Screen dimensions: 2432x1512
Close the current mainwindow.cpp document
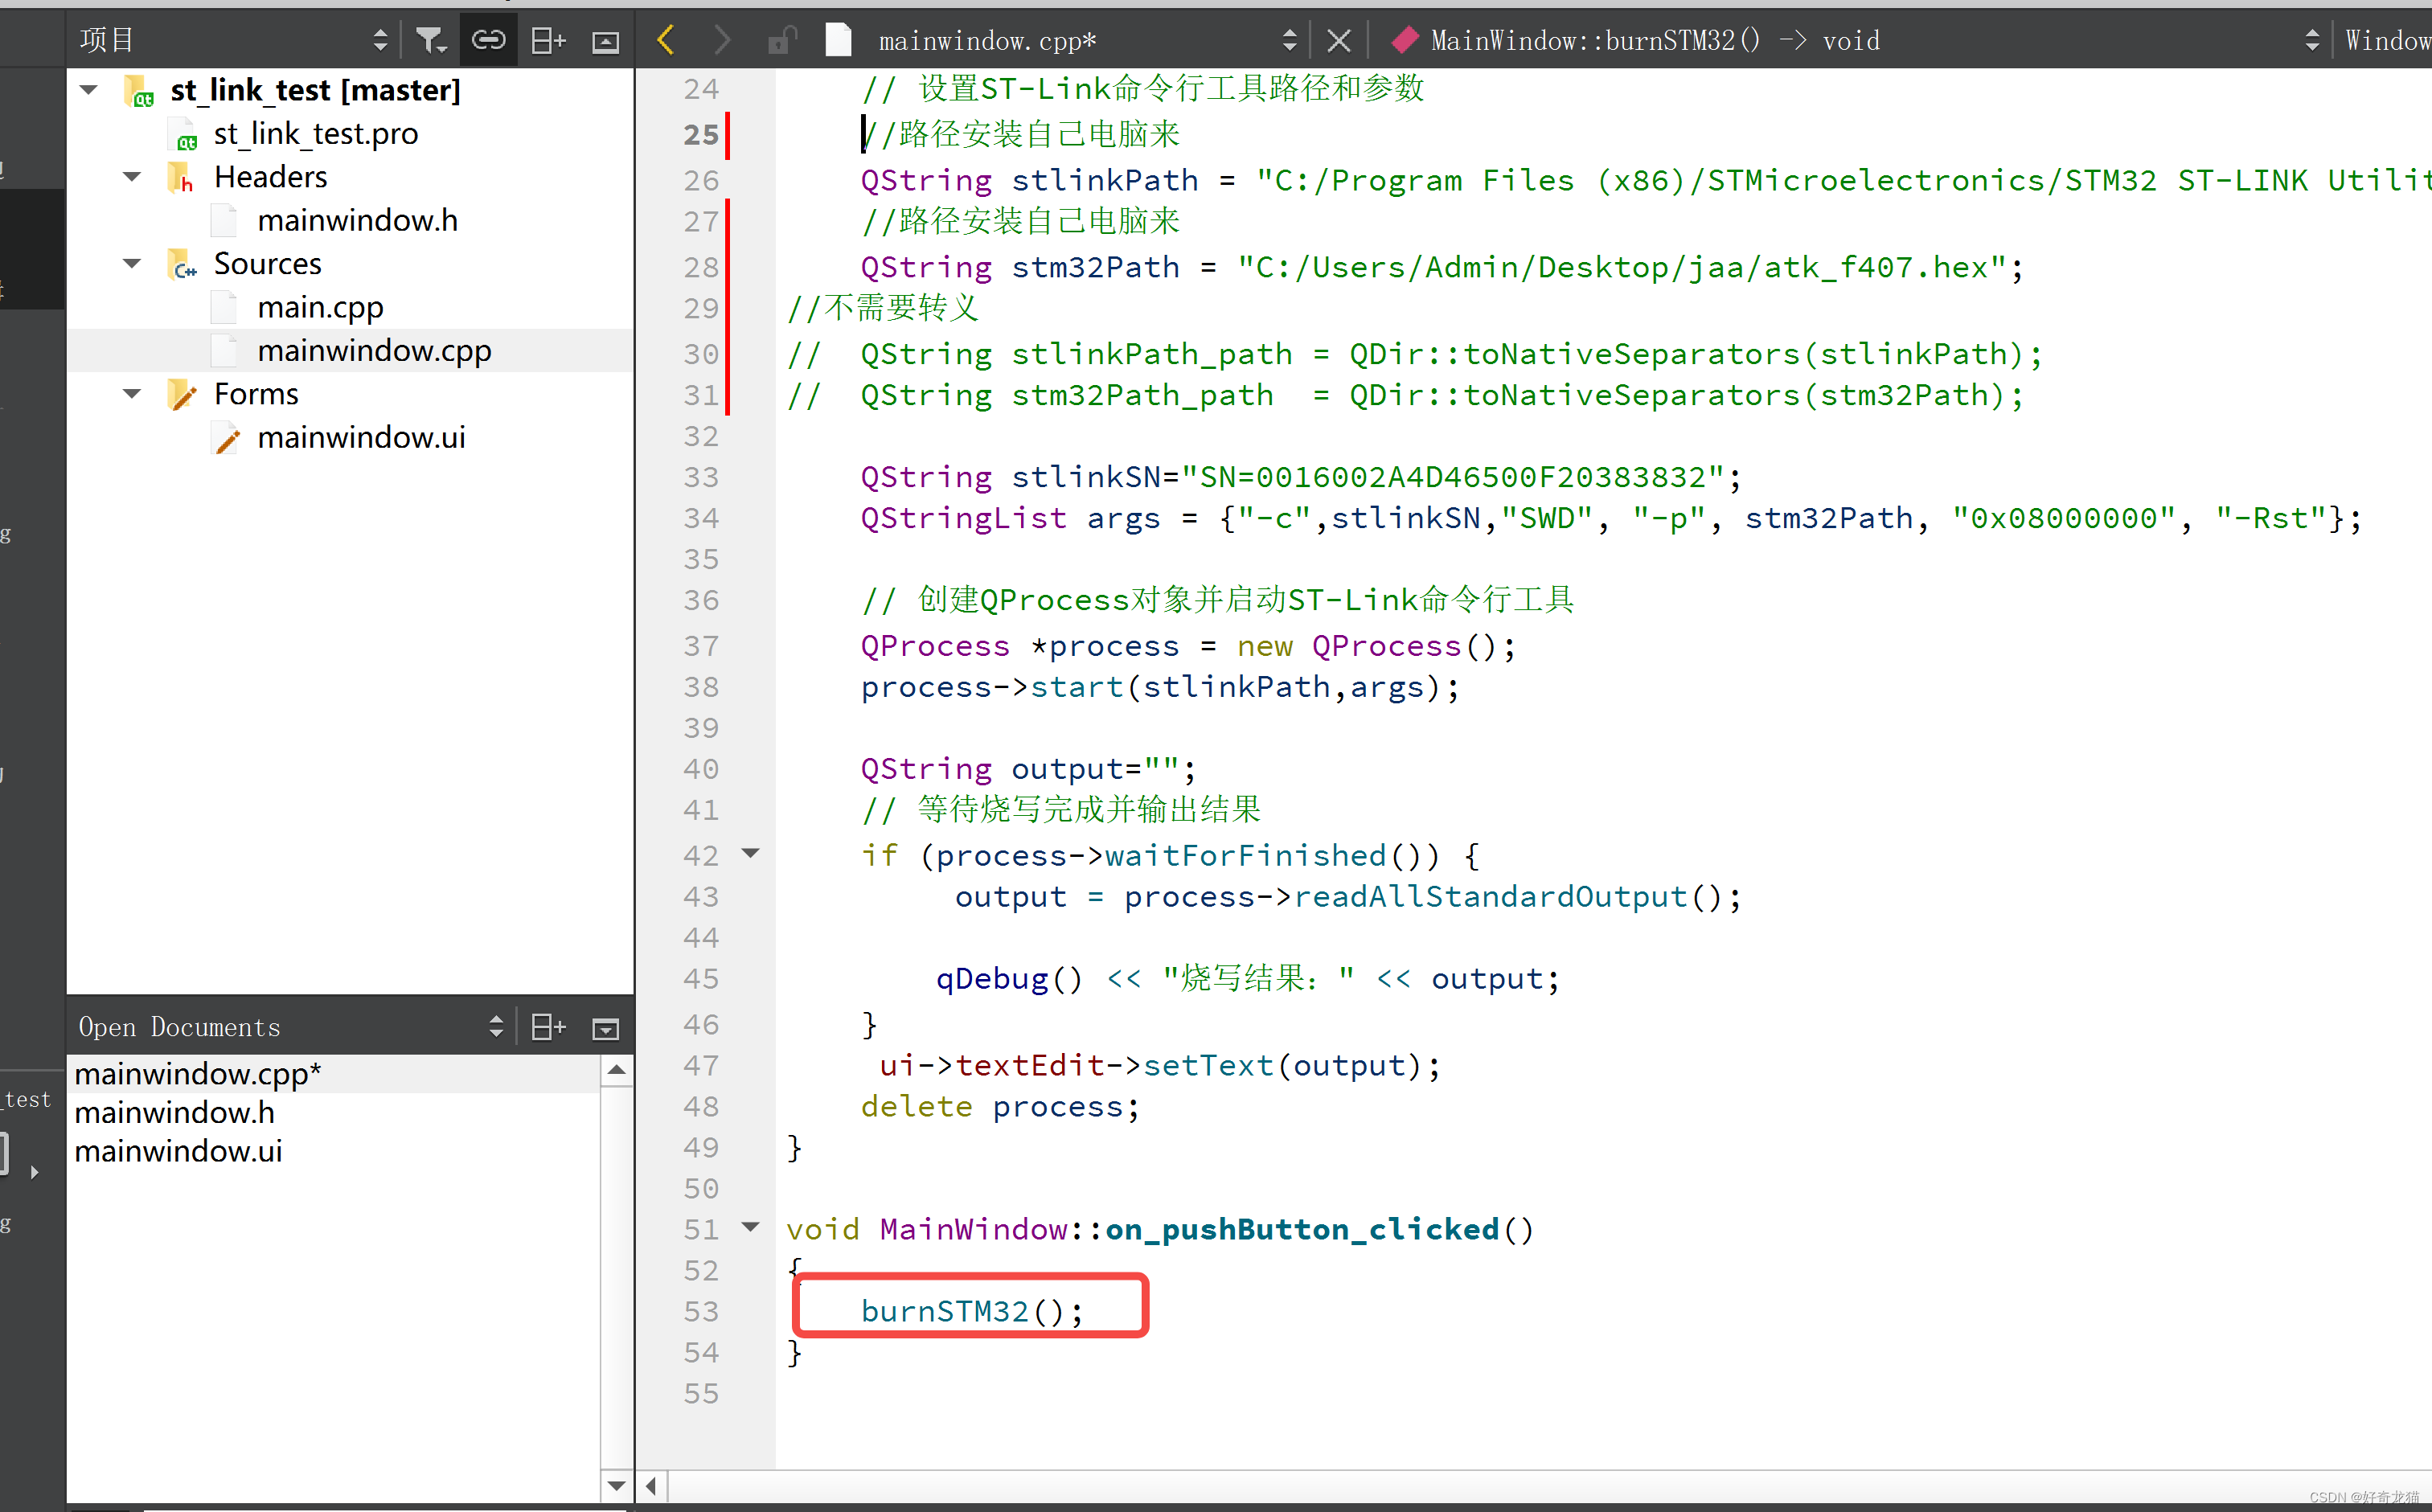click(x=1339, y=39)
